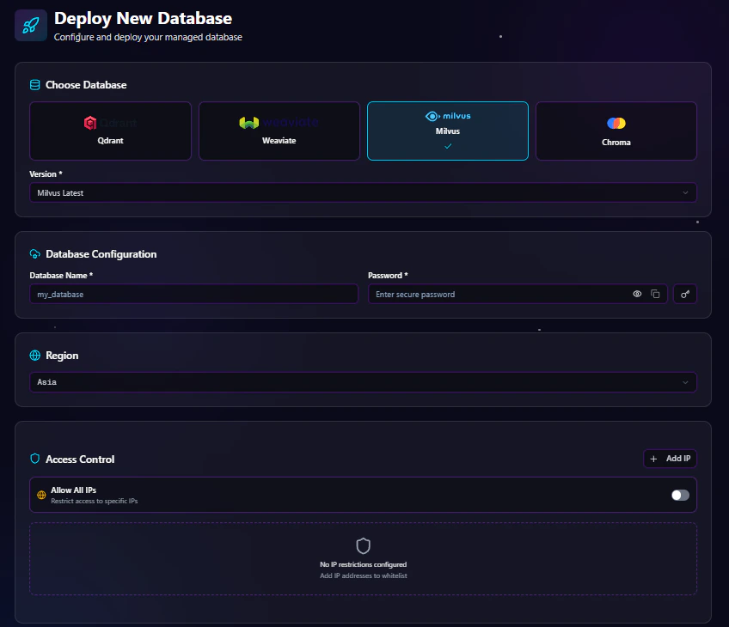Toggle password visibility with the eye icon

(637, 294)
